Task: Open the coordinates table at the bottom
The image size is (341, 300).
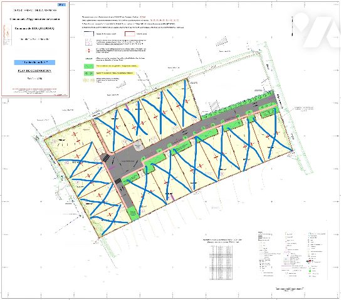Action: [221, 262]
